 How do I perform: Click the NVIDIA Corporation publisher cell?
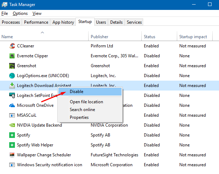[109, 125]
